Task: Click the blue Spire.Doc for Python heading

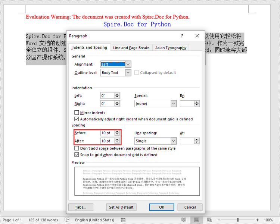Action: pos(137,24)
